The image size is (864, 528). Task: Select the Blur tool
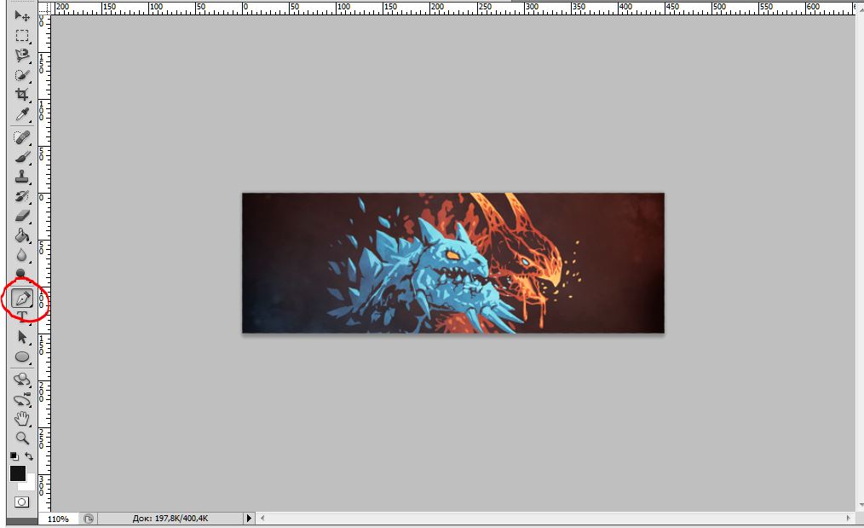[x=22, y=255]
